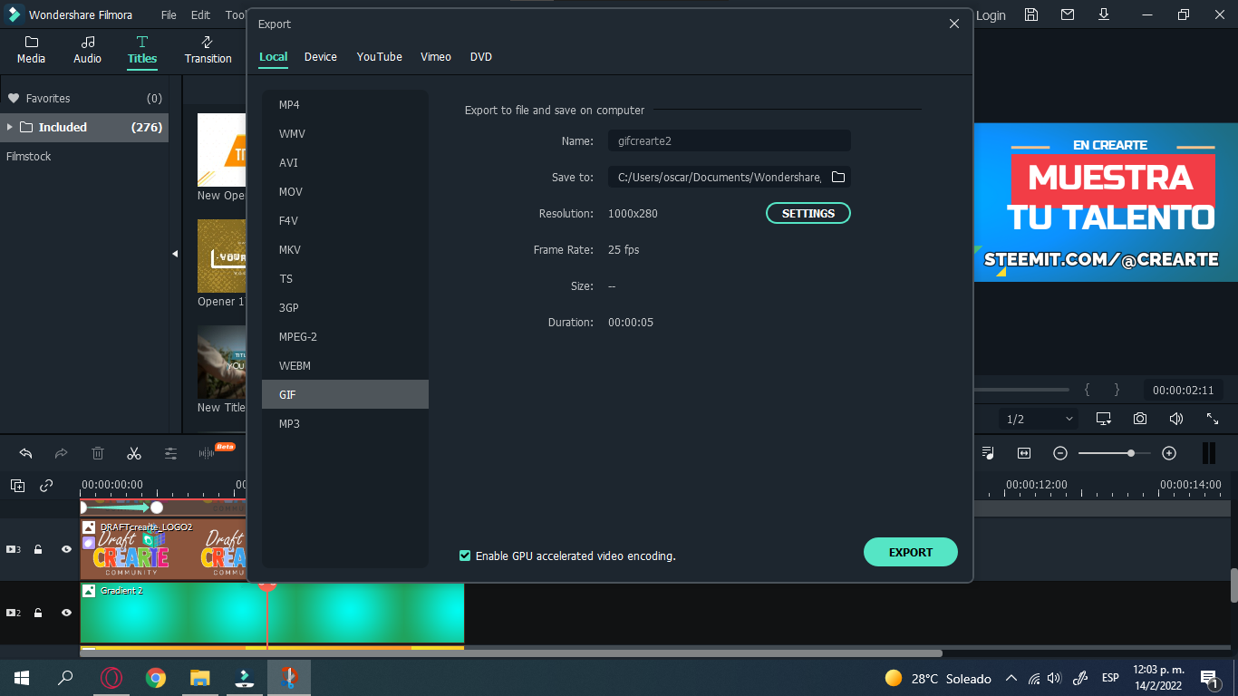
Task: Browse for save folder with folder icon
Action: [838, 177]
